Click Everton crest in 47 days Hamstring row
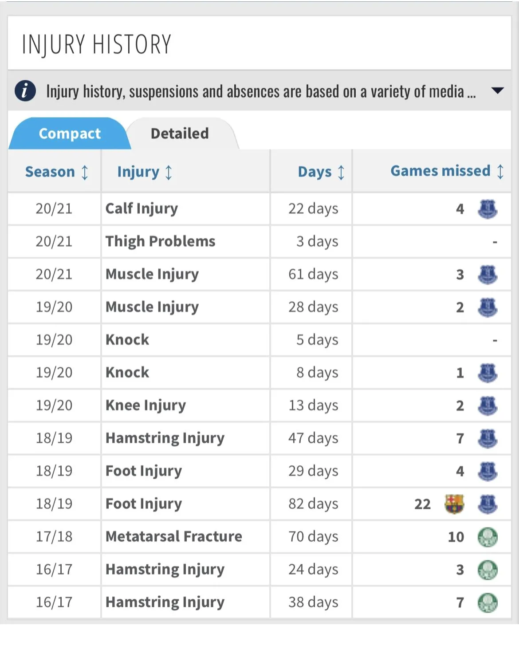519x657 pixels. click(488, 438)
